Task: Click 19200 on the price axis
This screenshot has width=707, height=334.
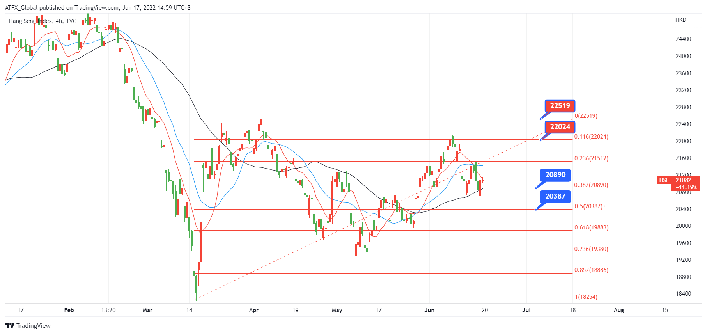Action: point(683,260)
